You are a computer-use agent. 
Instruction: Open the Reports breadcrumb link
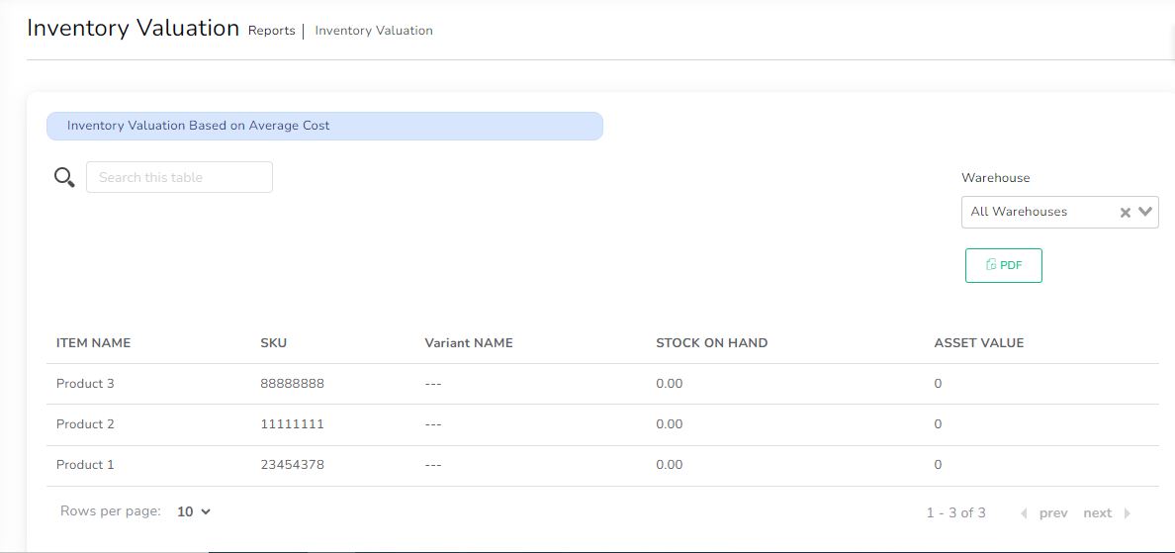271,31
